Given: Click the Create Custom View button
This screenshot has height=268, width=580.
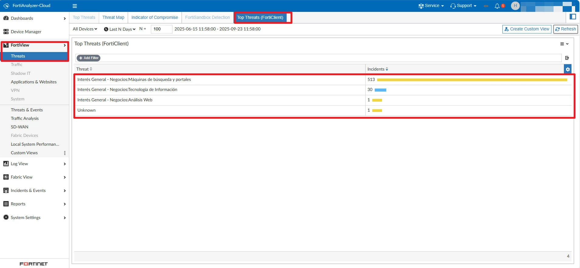Looking at the screenshot, I should coord(527,29).
